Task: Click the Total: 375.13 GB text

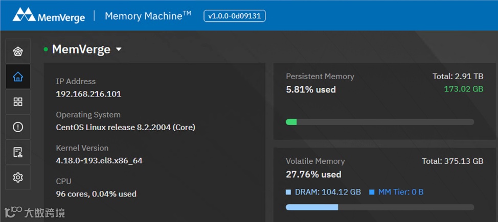Action: (x=452, y=161)
